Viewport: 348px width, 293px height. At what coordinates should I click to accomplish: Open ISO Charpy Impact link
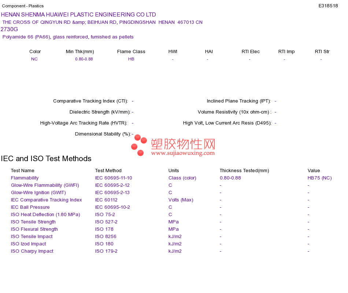click(32, 251)
